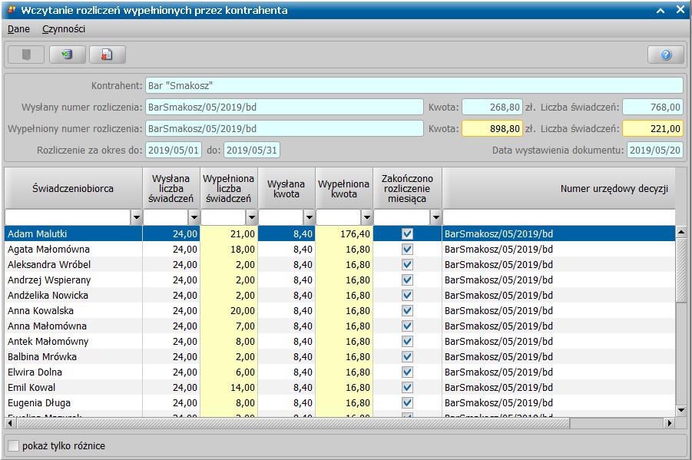Screen dimensions: 692x460
Task: Click the 14,00 cell in Emil Kowal row
Action: (229, 388)
